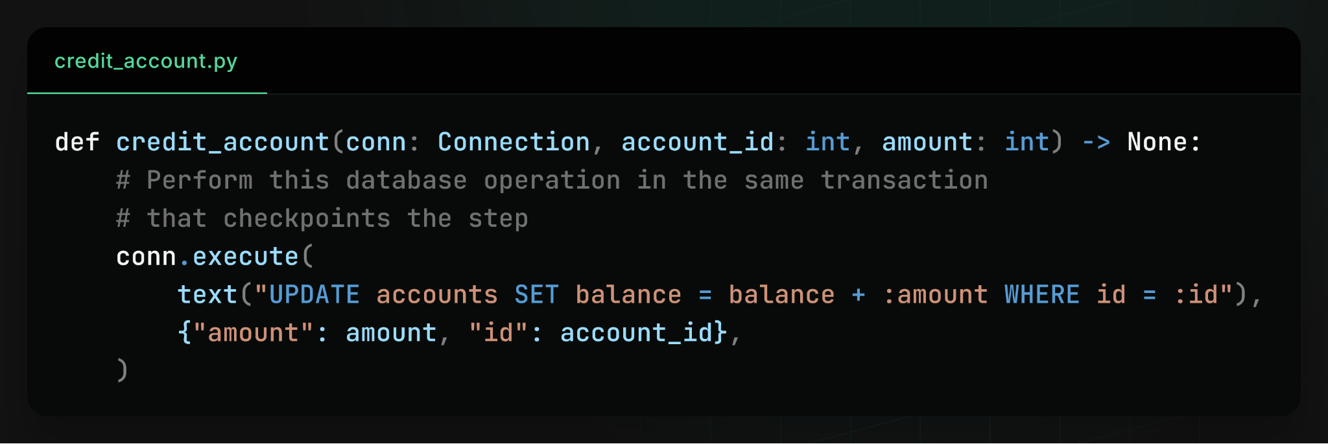The width and height of the screenshot is (1328, 444).
Task: Click the credit_account function name
Action: point(223,142)
